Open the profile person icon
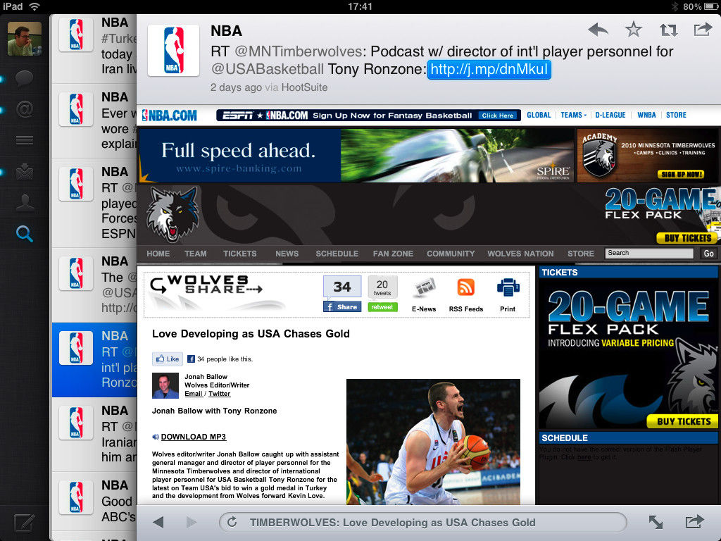721x541 pixels. click(x=25, y=202)
